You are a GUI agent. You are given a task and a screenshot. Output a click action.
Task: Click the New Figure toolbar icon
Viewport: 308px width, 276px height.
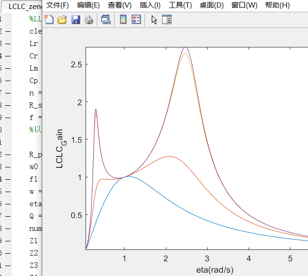coord(49,20)
